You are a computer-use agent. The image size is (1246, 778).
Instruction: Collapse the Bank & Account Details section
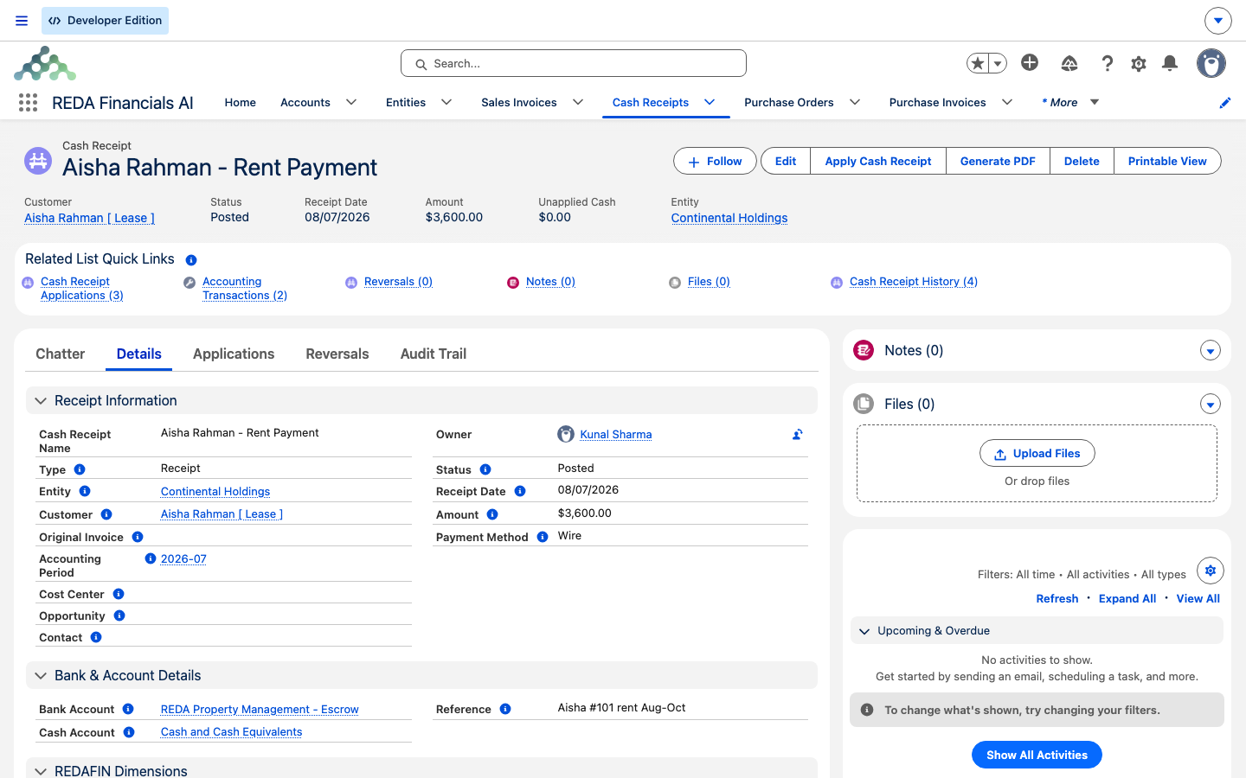click(41, 676)
